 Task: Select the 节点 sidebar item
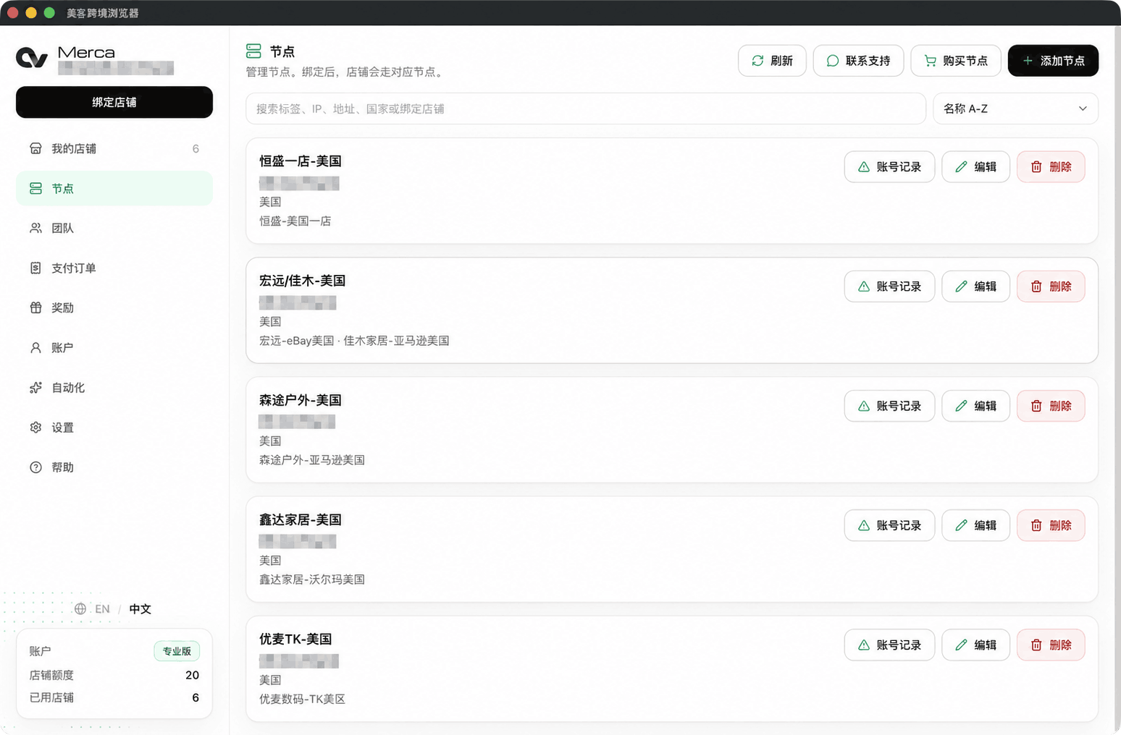(x=114, y=188)
